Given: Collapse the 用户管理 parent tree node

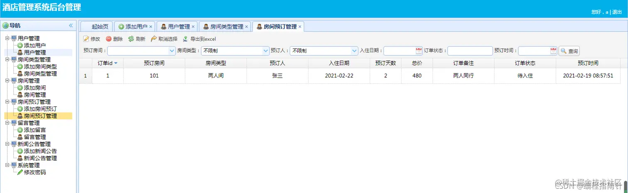Looking at the screenshot, I should 7,39.
